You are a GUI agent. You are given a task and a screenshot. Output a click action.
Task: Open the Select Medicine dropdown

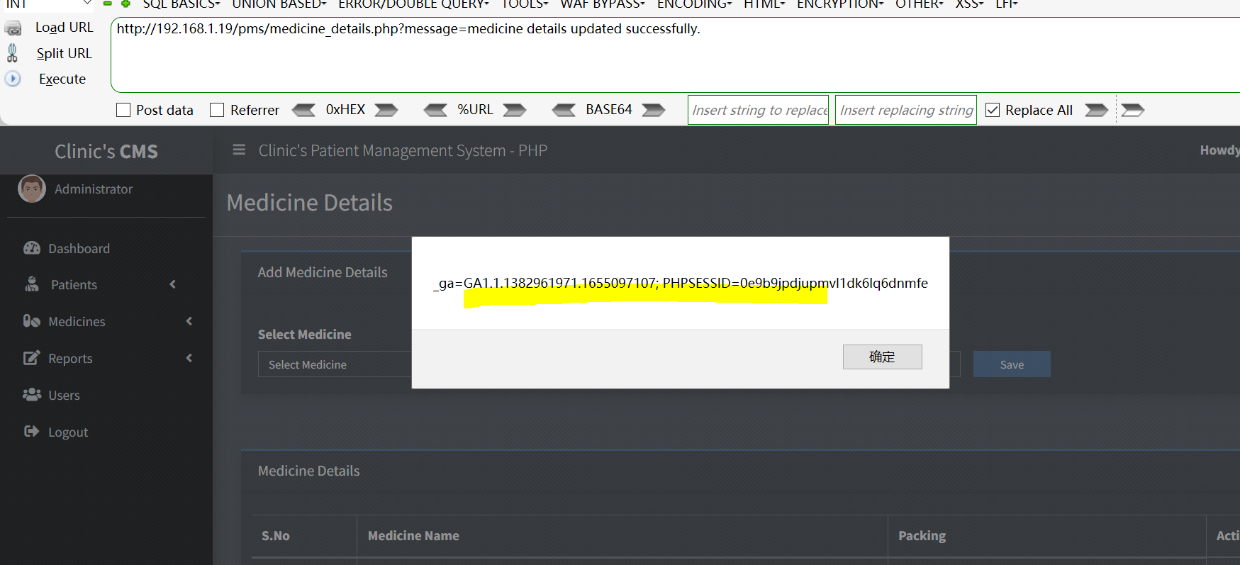click(x=335, y=364)
